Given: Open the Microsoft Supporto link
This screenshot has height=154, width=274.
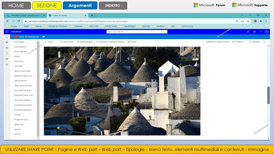Looking at the screenshot, I should (x=250, y=5).
